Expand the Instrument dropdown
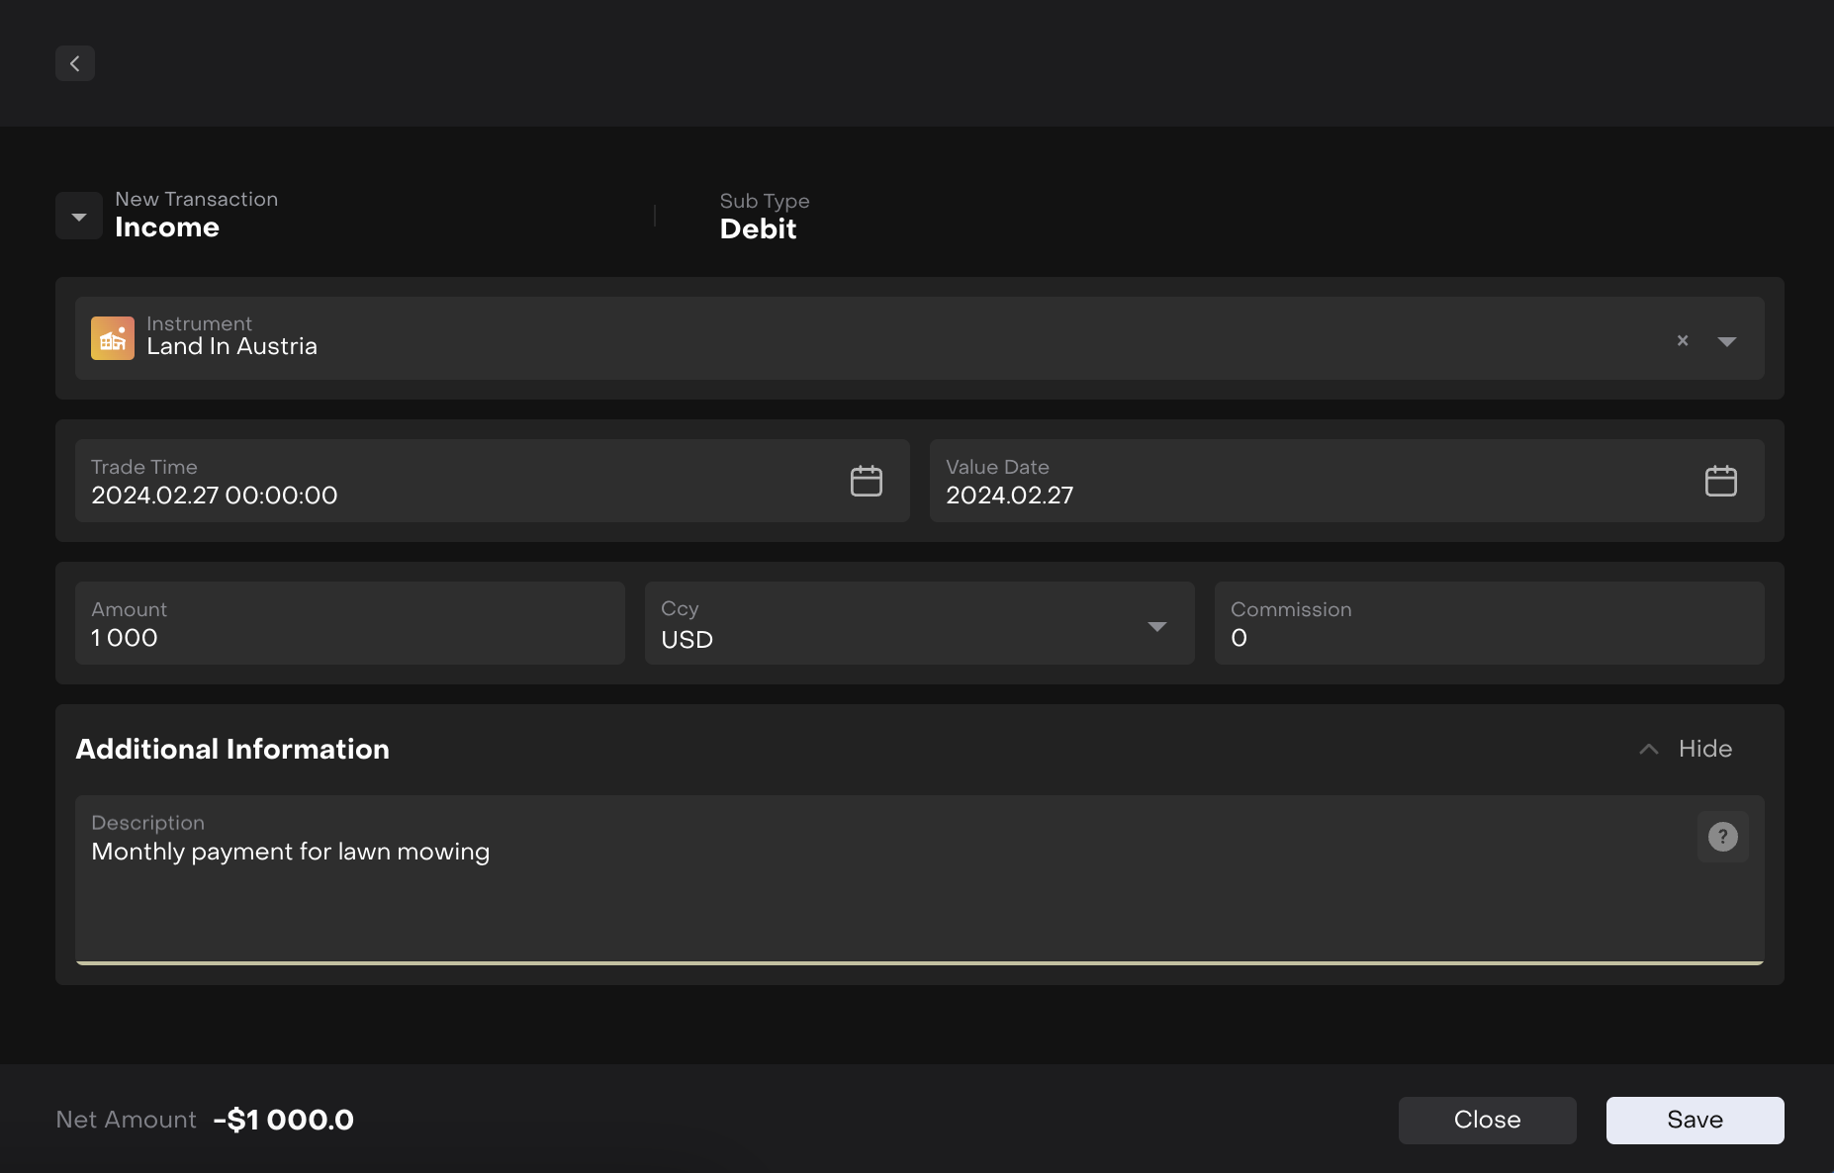Image resolution: width=1834 pixels, height=1173 pixels. pos(1728,341)
